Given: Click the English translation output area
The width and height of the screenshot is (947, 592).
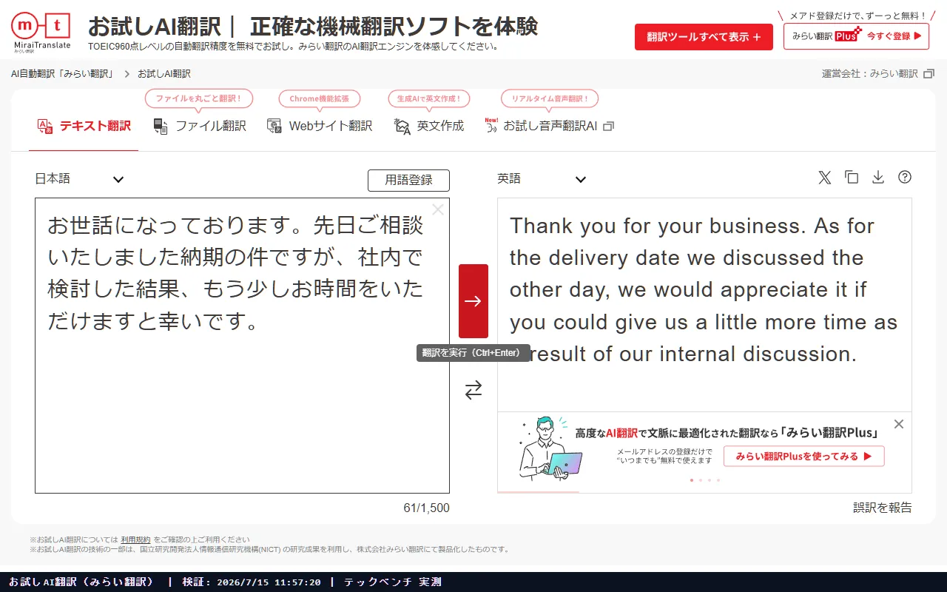Looking at the screenshot, I should tap(704, 305).
